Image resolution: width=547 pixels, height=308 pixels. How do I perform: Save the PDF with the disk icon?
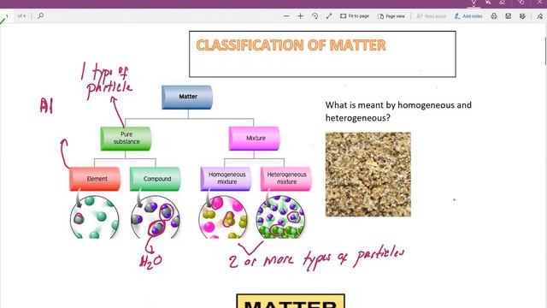[x=509, y=16]
